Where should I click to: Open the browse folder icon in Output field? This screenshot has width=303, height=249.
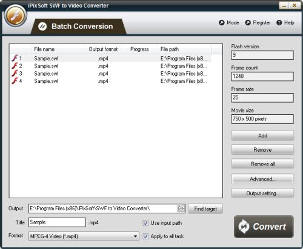coord(181,209)
